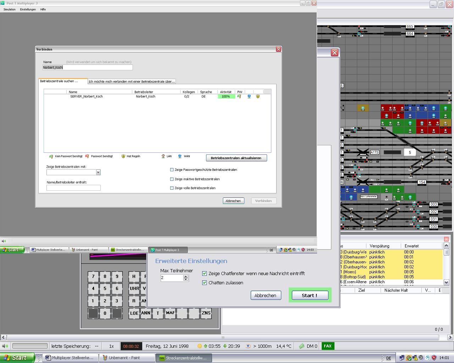Click the WAN globe icon in server row
454x363 pixels.
249,96
